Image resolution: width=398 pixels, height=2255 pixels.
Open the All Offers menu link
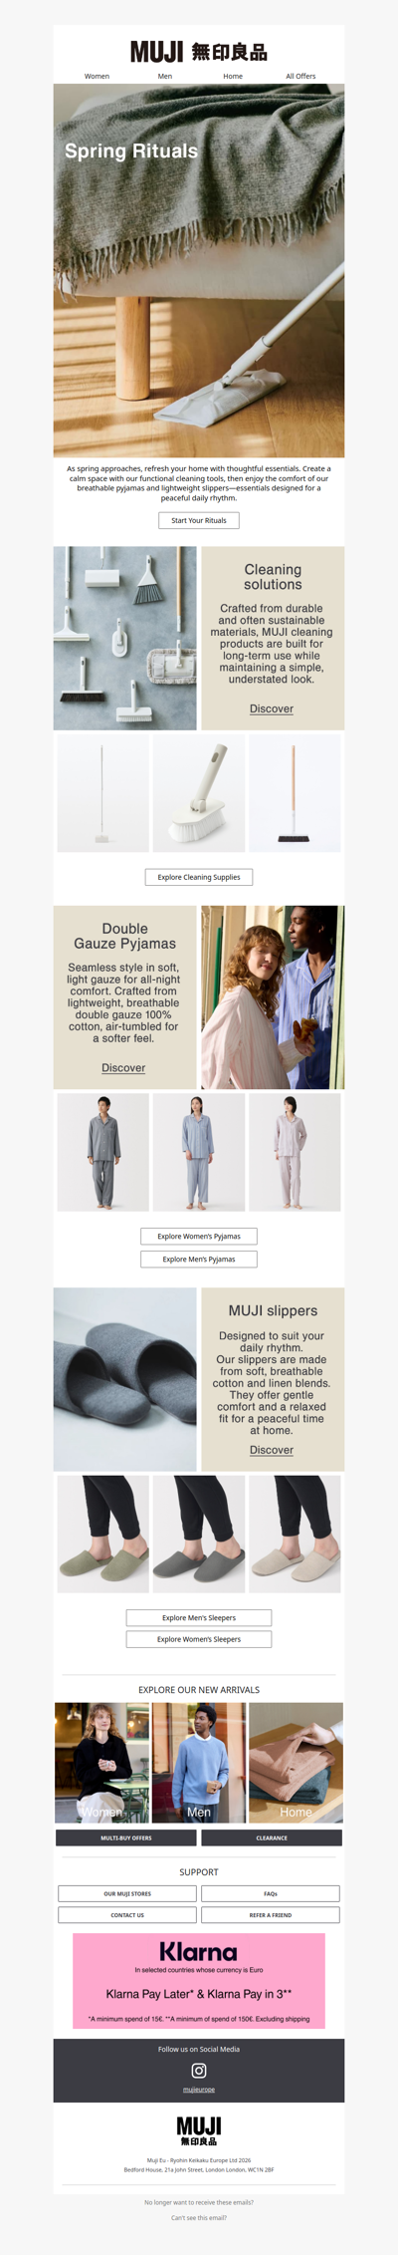pos(300,76)
